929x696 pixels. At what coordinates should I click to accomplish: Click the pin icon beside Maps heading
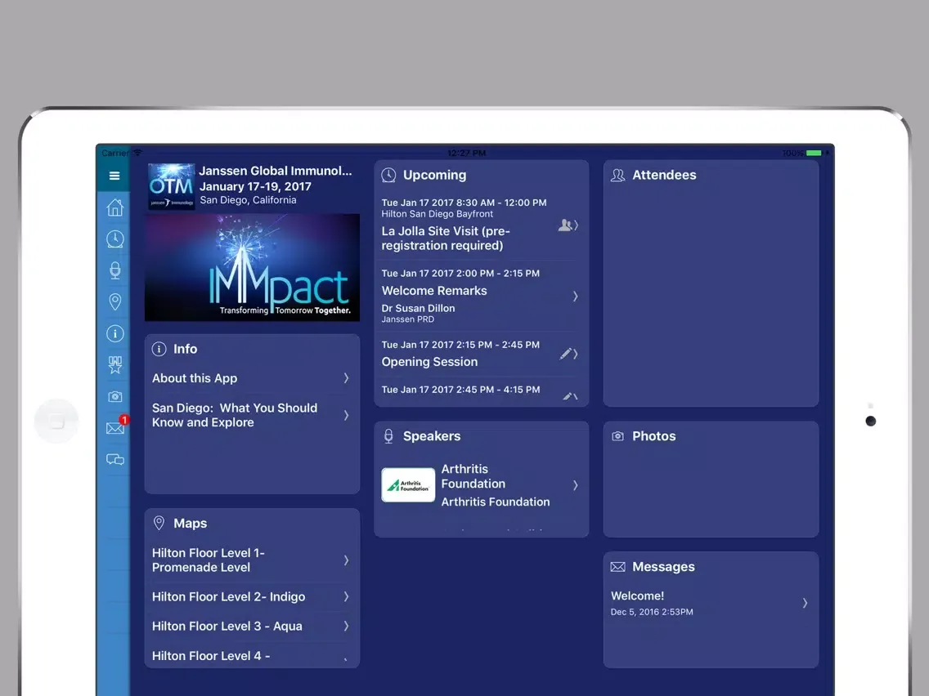(x=159, y=523)
